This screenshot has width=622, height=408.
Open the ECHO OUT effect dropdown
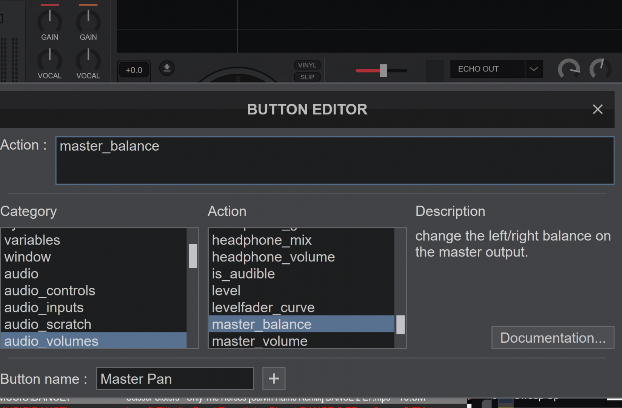pos(534,69)
